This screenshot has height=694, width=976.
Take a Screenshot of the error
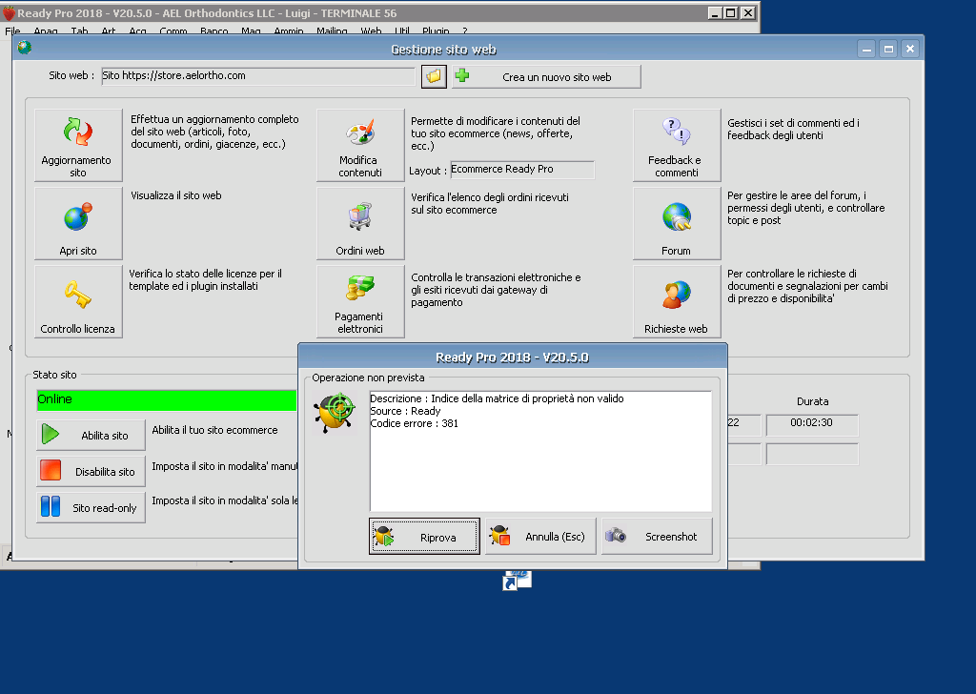point(657,537)
